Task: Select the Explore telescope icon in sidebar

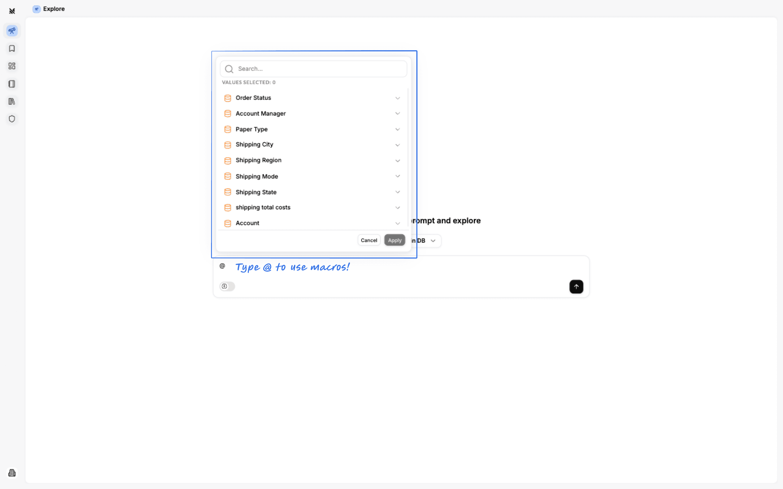Action: (12, 31)
